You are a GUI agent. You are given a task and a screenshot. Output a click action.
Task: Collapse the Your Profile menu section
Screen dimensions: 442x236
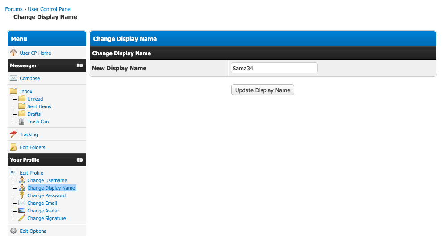coord(80,160)
